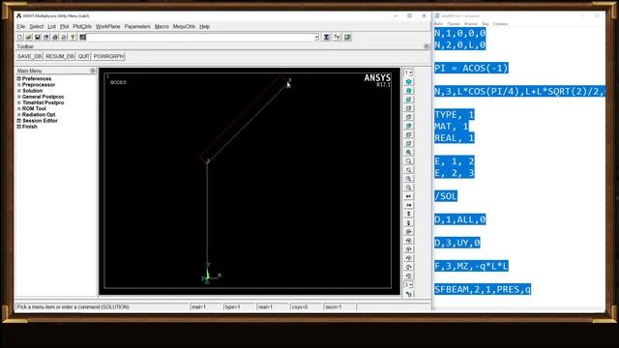619x348 pixels.
Task: Open the Select menu
Action: (x=37, y=26)
